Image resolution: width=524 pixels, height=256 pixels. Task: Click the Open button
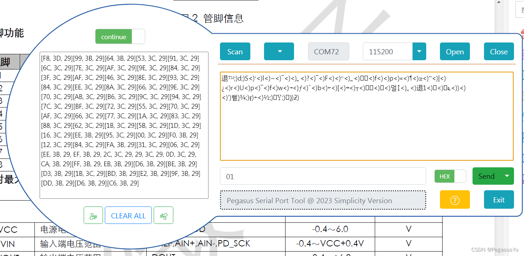[x=455, y=51]
